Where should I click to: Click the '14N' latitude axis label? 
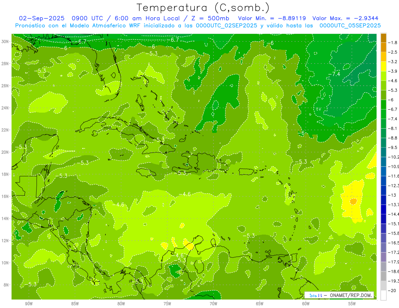[5, 219]
